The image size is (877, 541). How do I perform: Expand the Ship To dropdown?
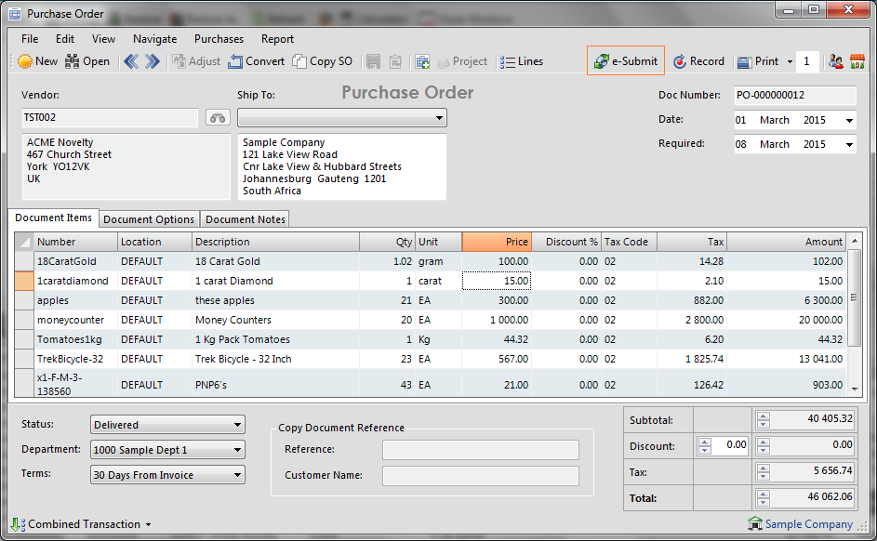[439, 118]
